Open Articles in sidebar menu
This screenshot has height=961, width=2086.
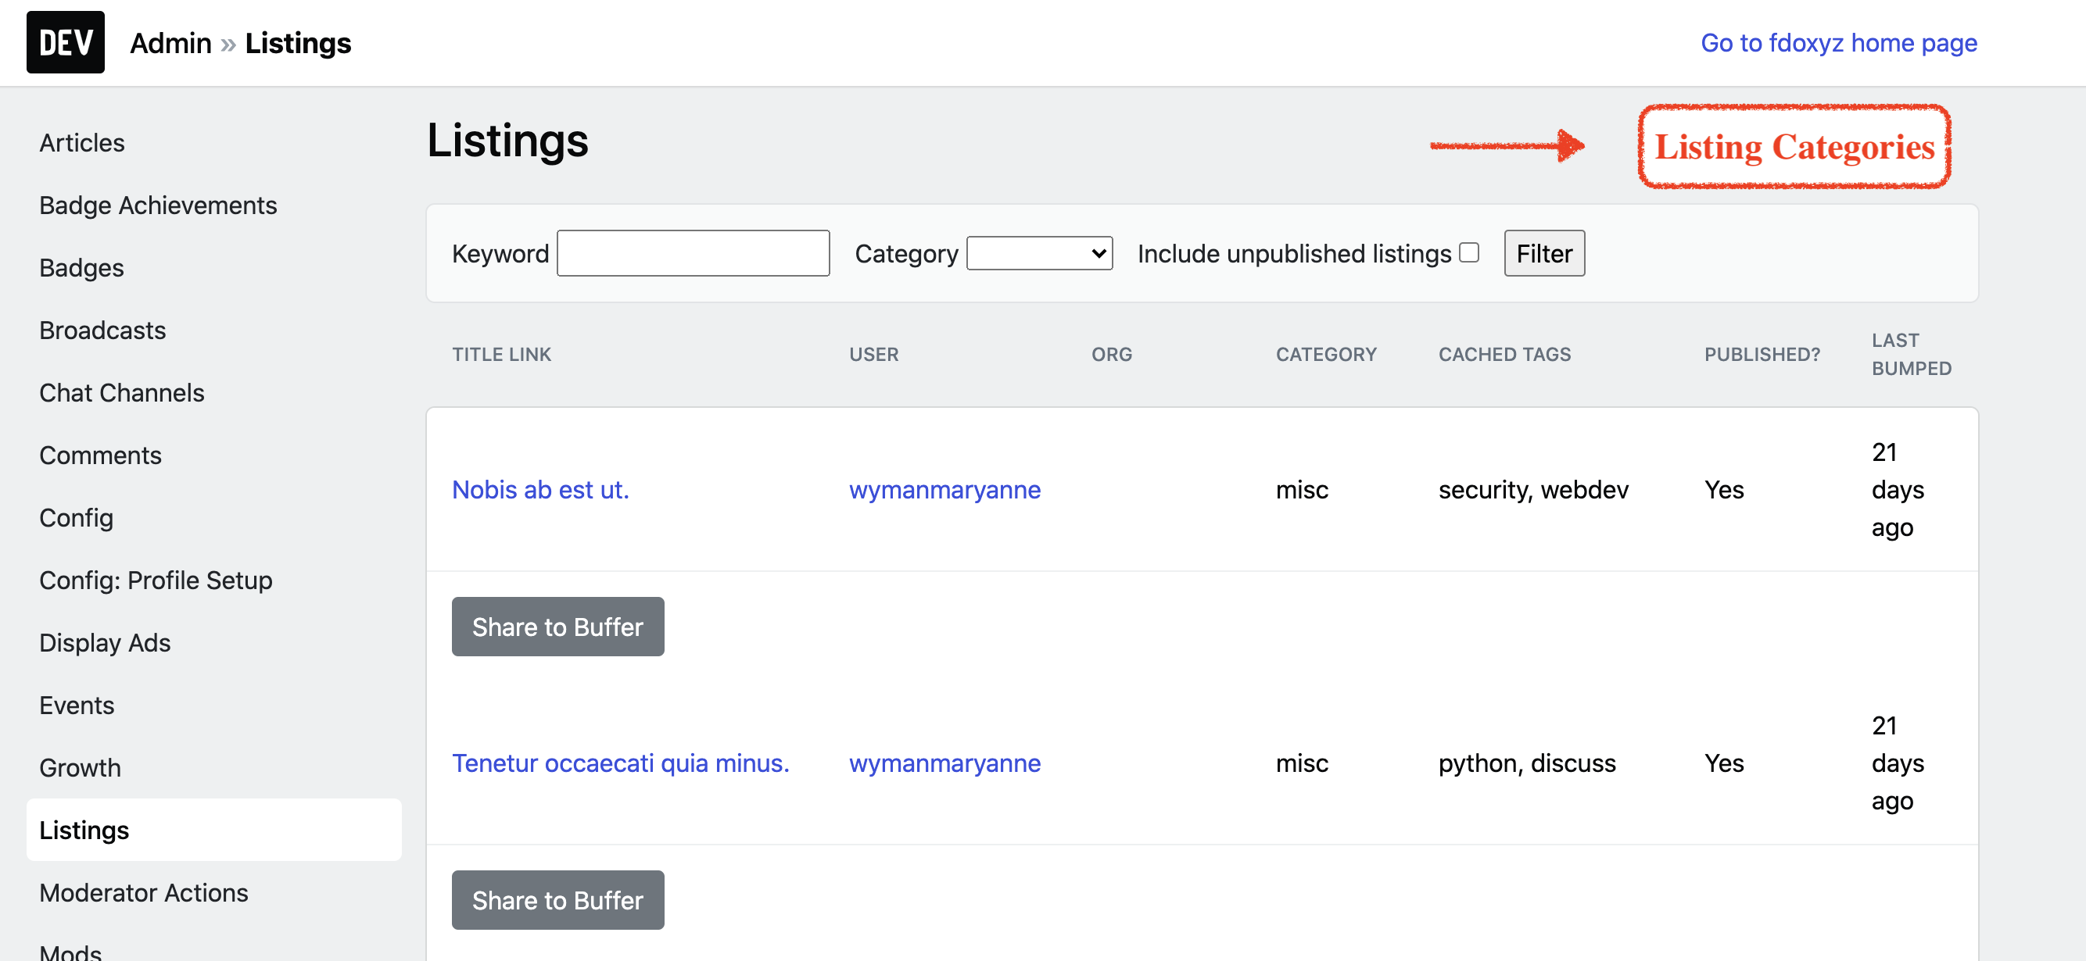(x=82, y=142)
